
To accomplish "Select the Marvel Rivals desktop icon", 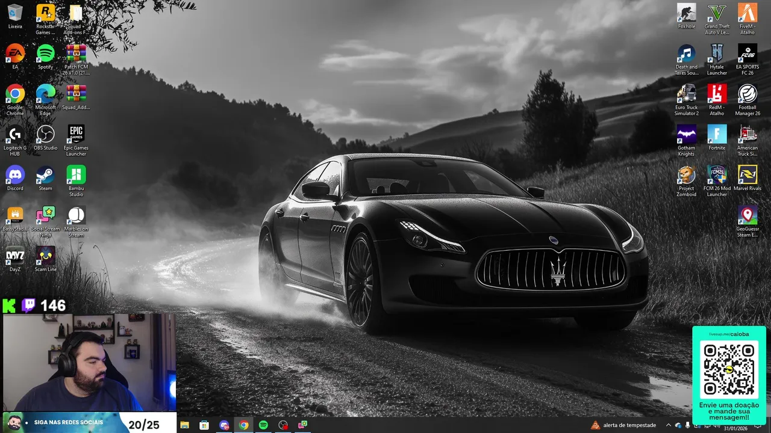I will click(x=748, y=178).
